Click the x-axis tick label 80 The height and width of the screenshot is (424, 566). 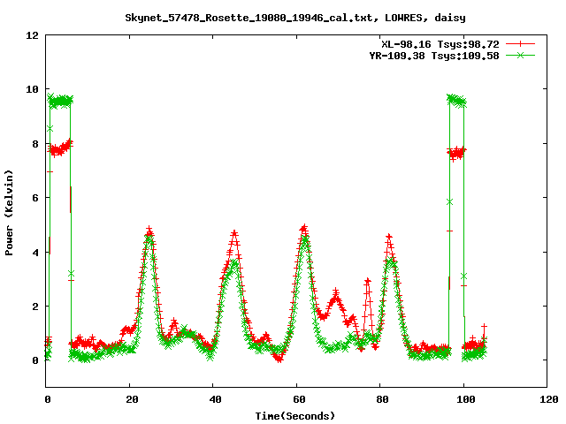[382, 399]
